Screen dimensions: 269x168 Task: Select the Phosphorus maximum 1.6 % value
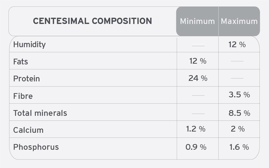[x=239, y=147]
